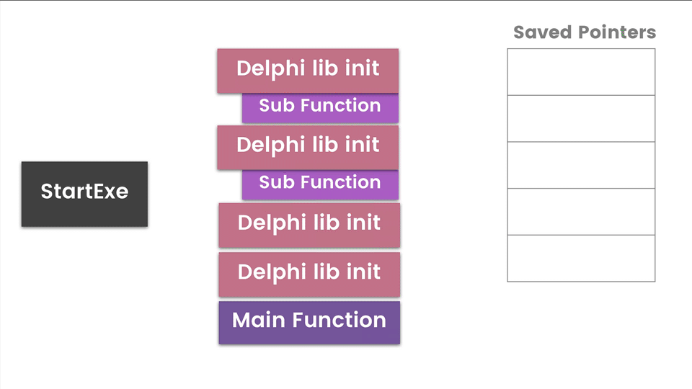Click the word "Main" in the purple block
The width and height of the screenshot is (692, 389).
[259, 321]
